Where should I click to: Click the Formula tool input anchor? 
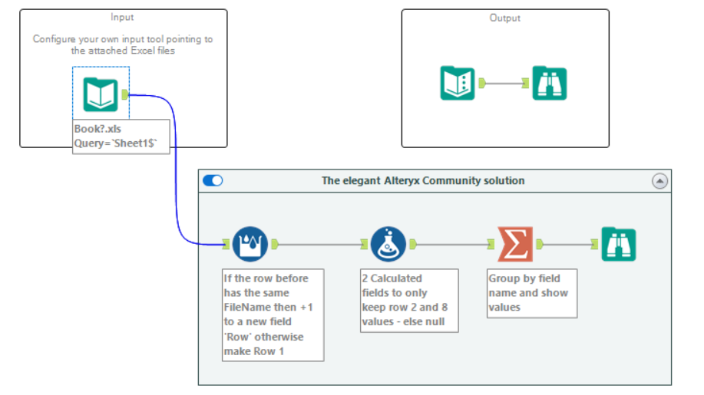364,244
